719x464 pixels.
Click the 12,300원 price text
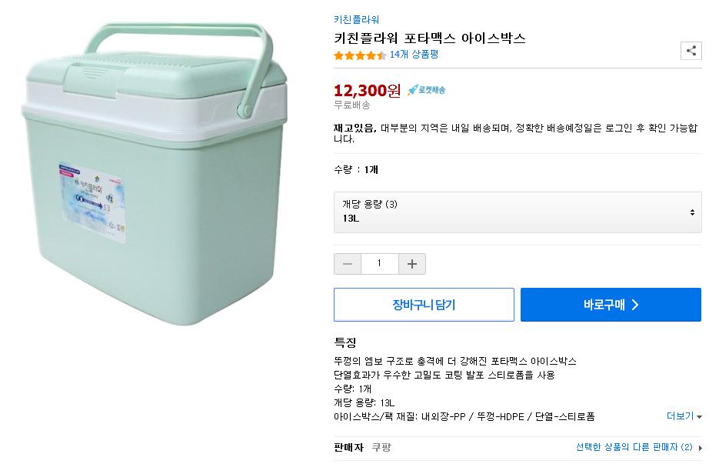coord(367,90)
